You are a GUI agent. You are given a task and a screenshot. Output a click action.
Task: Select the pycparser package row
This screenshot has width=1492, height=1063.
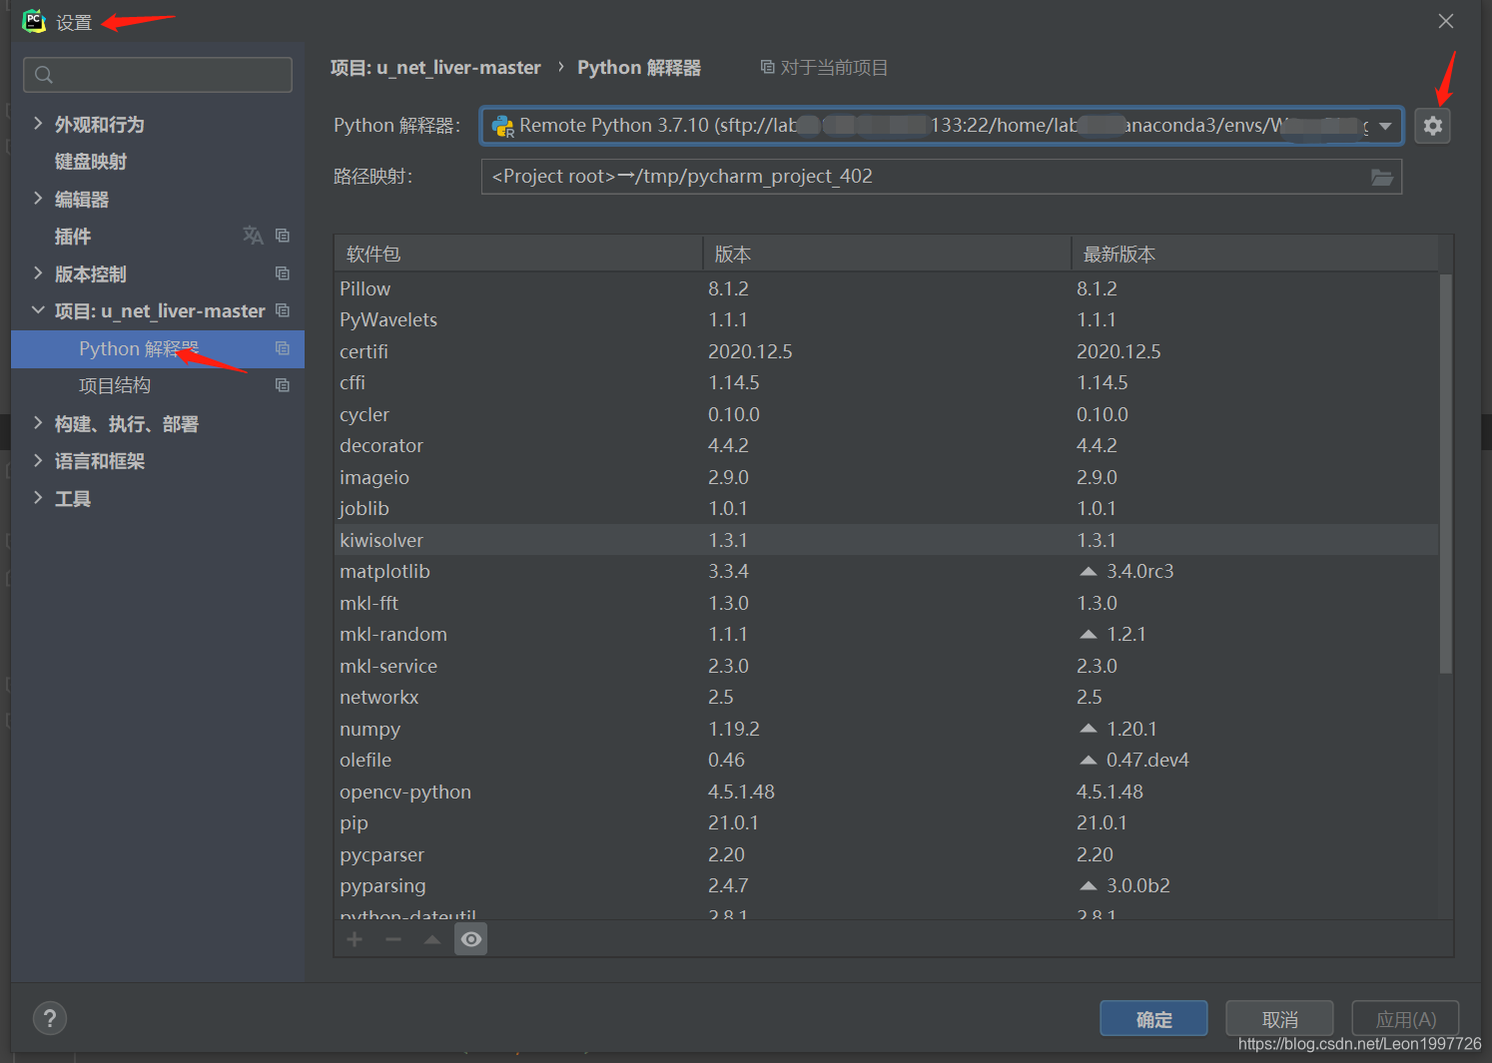[887, 854]
